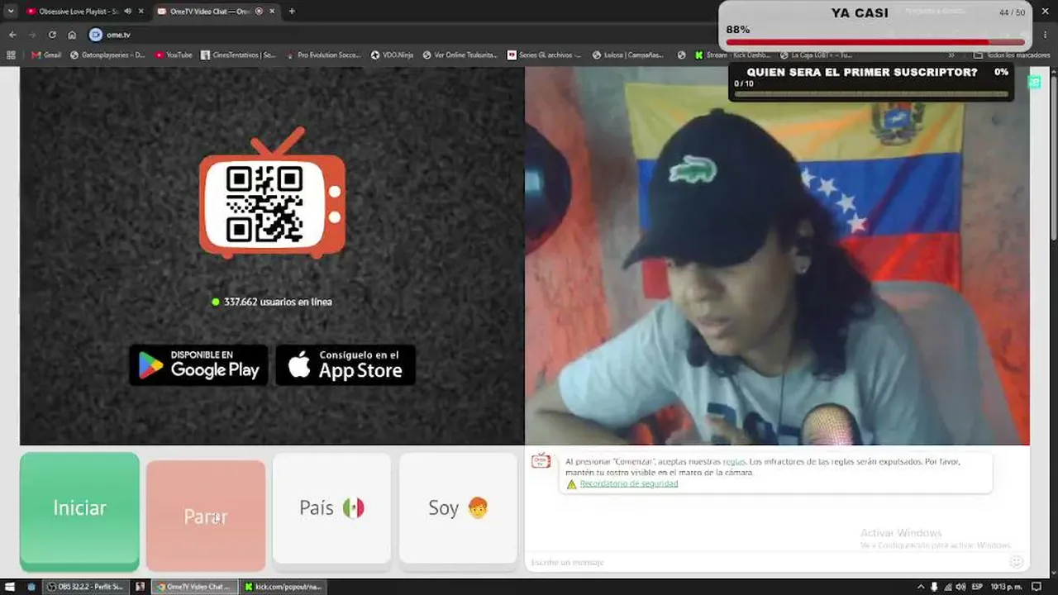The image size is (1058, 595).
Task: Switch to the OmeTV Video Chat tab
Action: (215, 11)
